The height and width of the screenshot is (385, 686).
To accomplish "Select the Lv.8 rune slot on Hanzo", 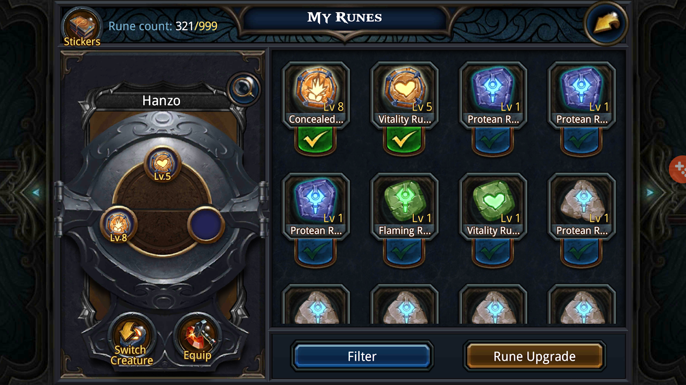I will [119, 225].
